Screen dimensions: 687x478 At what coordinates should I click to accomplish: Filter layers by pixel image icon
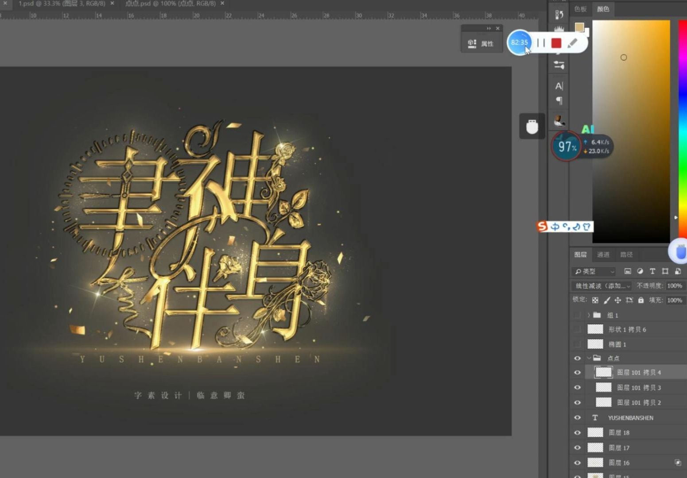(628, 271)
